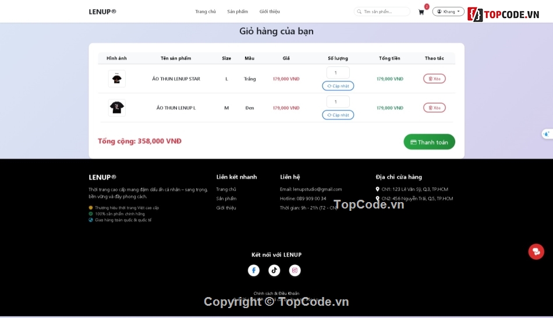Click the product name ÁO THUN LENUP L
553x318 pixels.
coord(176,108)
